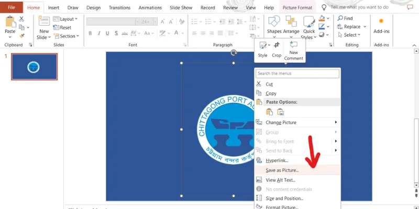Collapse the ribbon with the chevron
The image size is (419, 209).
[x=414, y=45]
